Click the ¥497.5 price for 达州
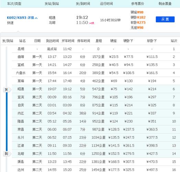Viewport: 180px width, 172px height. point(152,170)
